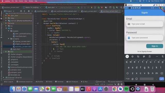
Task: Collapse the lib folder
Action: click(6, 28)
